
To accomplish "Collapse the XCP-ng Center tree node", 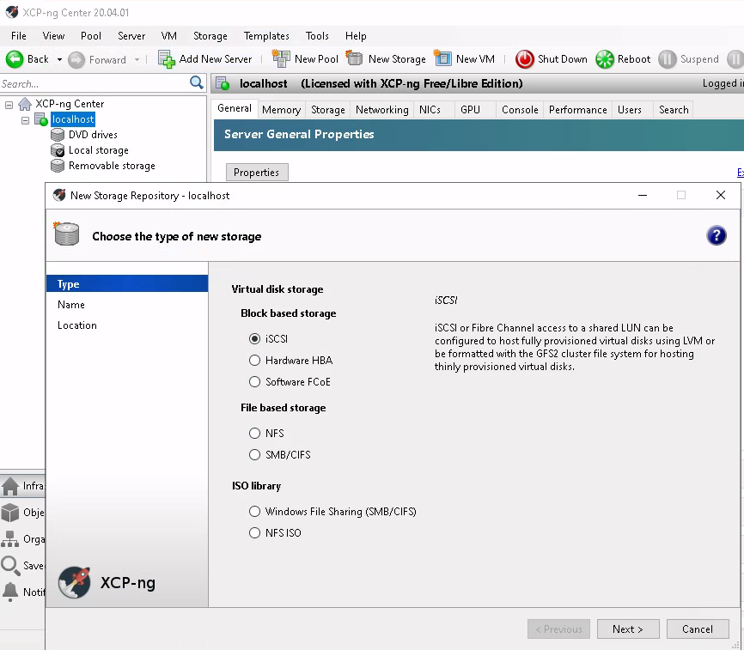I will tap(9, 105).
